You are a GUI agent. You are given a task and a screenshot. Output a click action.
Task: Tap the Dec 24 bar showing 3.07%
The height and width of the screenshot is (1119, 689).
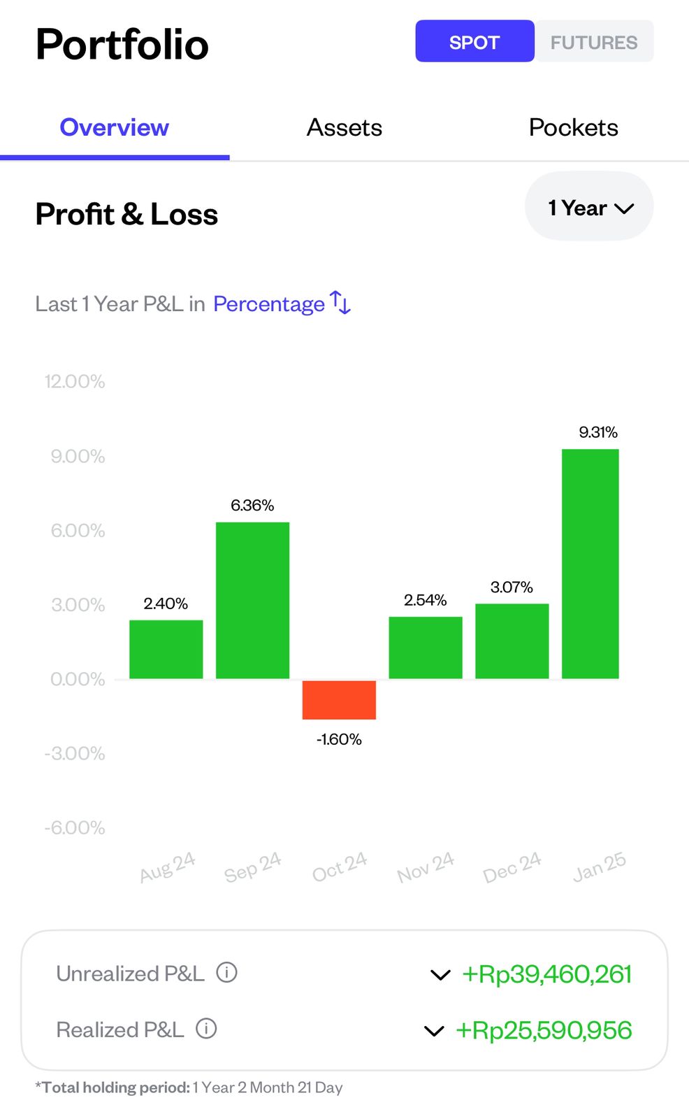tap(512, 641)
